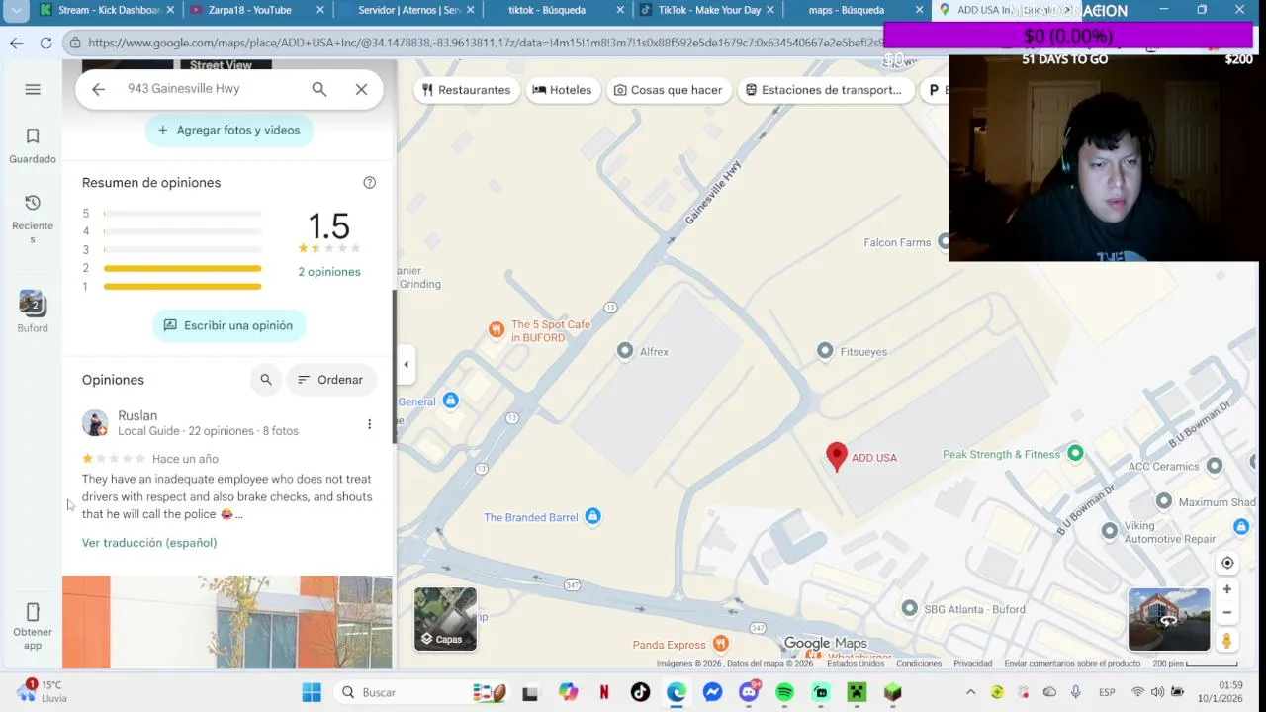Zoom out on the map
Viewport: 1266px width, 712px height.
tap(1227, 613)
